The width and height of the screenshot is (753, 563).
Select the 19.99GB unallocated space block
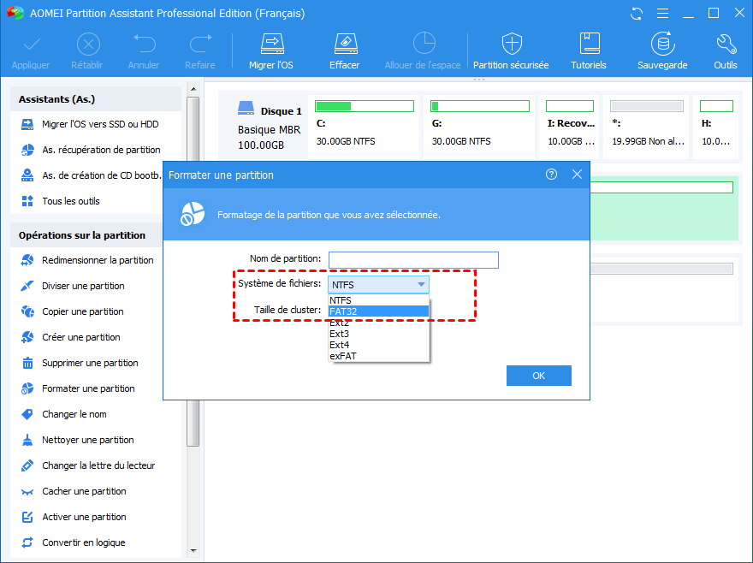[646, 127]
